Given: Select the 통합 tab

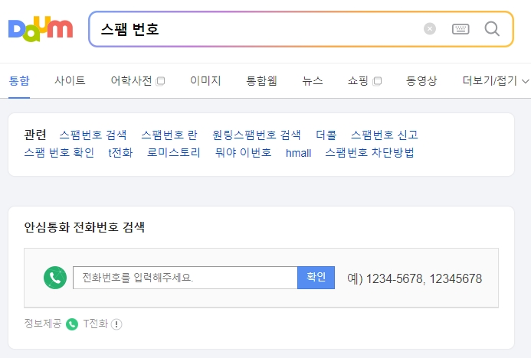Looking at the screenshot, I should click(19, 80).
